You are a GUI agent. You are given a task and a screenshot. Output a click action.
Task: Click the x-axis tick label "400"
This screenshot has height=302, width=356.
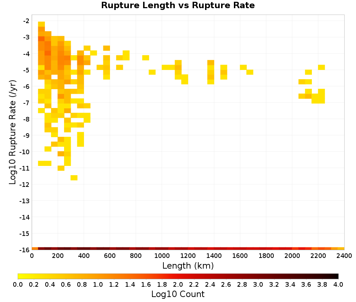click(x=84, y=256)
